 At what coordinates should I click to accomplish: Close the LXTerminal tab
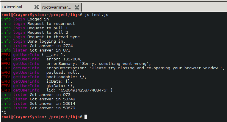pos(37,7)
